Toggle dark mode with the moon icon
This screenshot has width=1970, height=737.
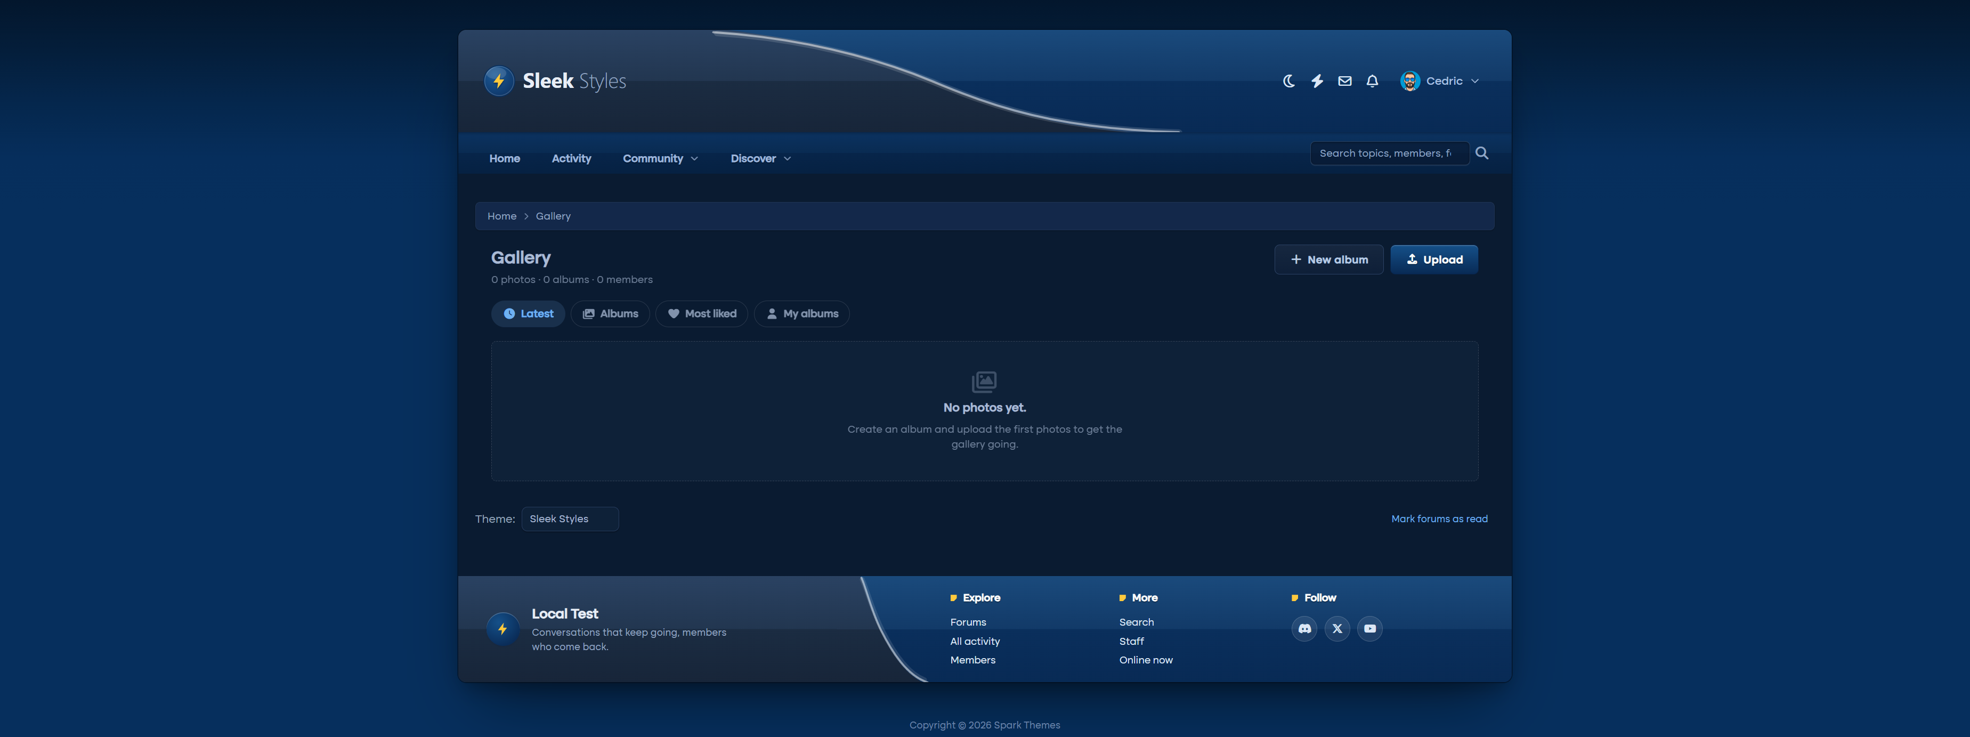[1288, 81]
